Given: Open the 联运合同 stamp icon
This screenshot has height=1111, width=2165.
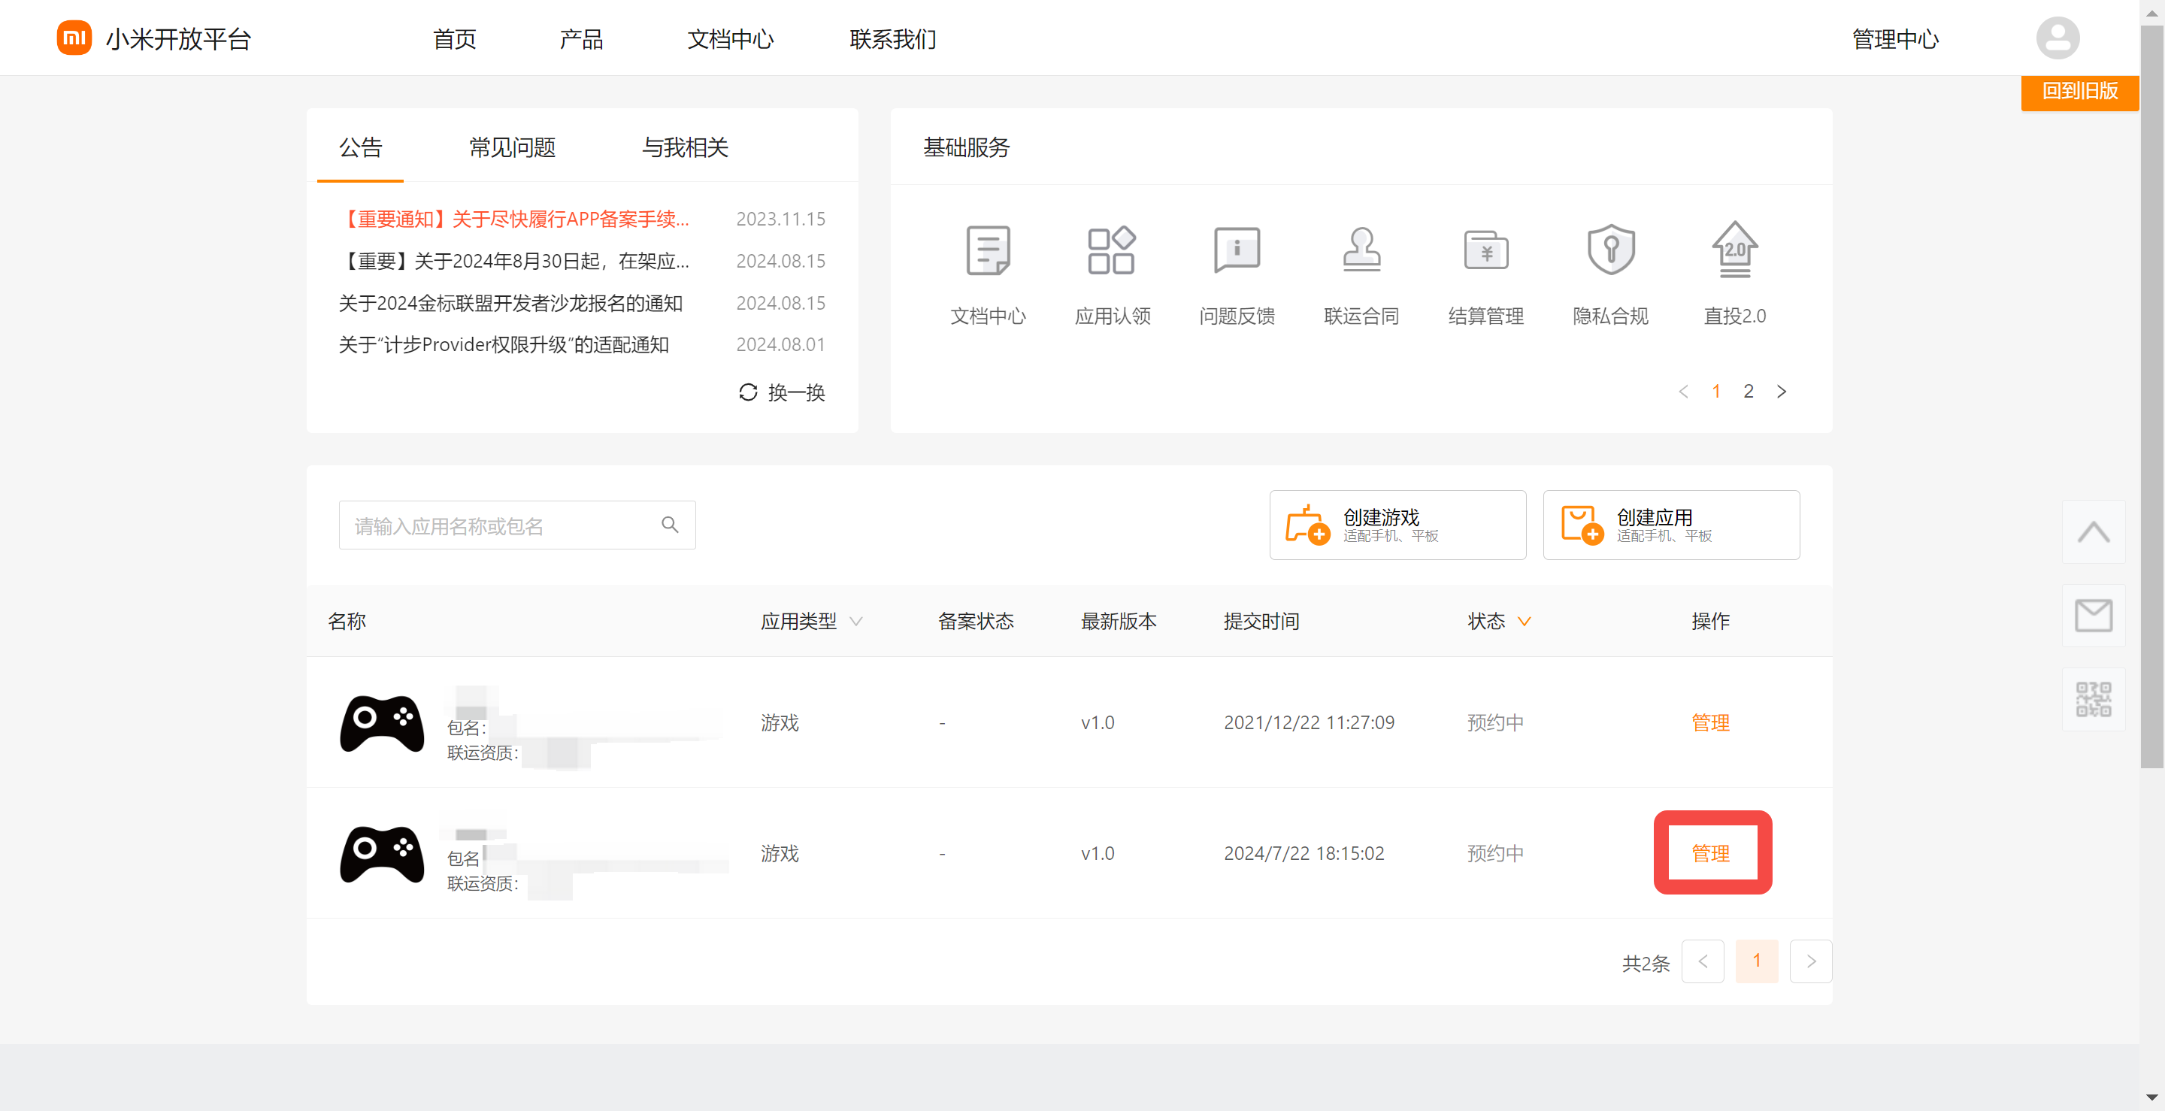Looking at the screenshot, I should (x=1361, y=250).
